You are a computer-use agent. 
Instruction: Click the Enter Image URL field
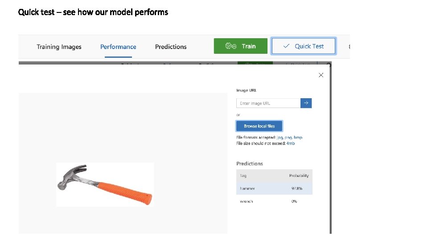coord(268,103)
